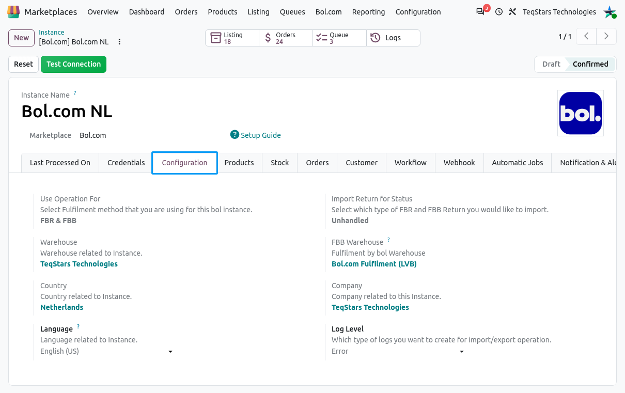Click the Marketplaces app title
Screen dimensions: 625x393
coord(51,11)
